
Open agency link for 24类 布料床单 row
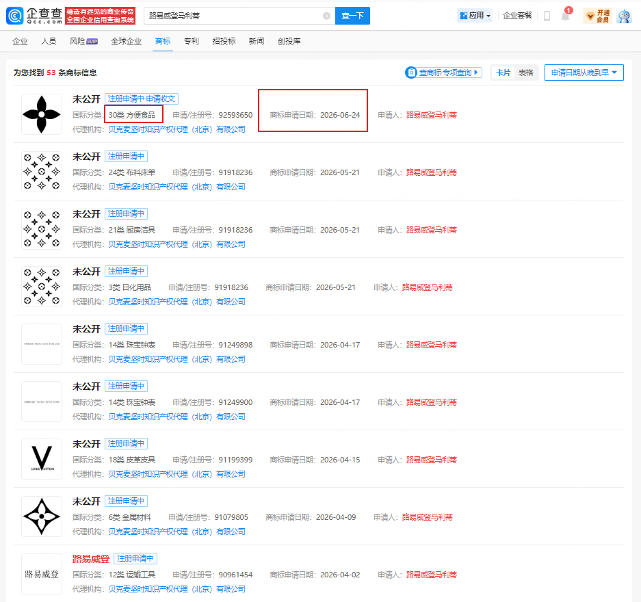[x=176, y=187]
